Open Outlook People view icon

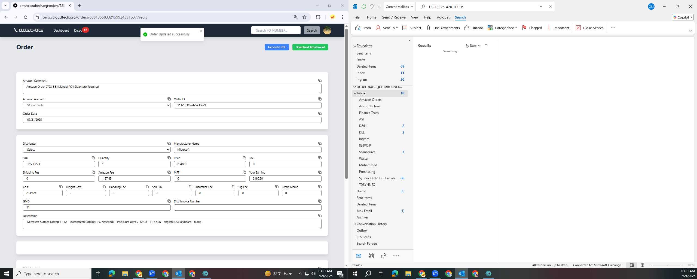(383, 256)
